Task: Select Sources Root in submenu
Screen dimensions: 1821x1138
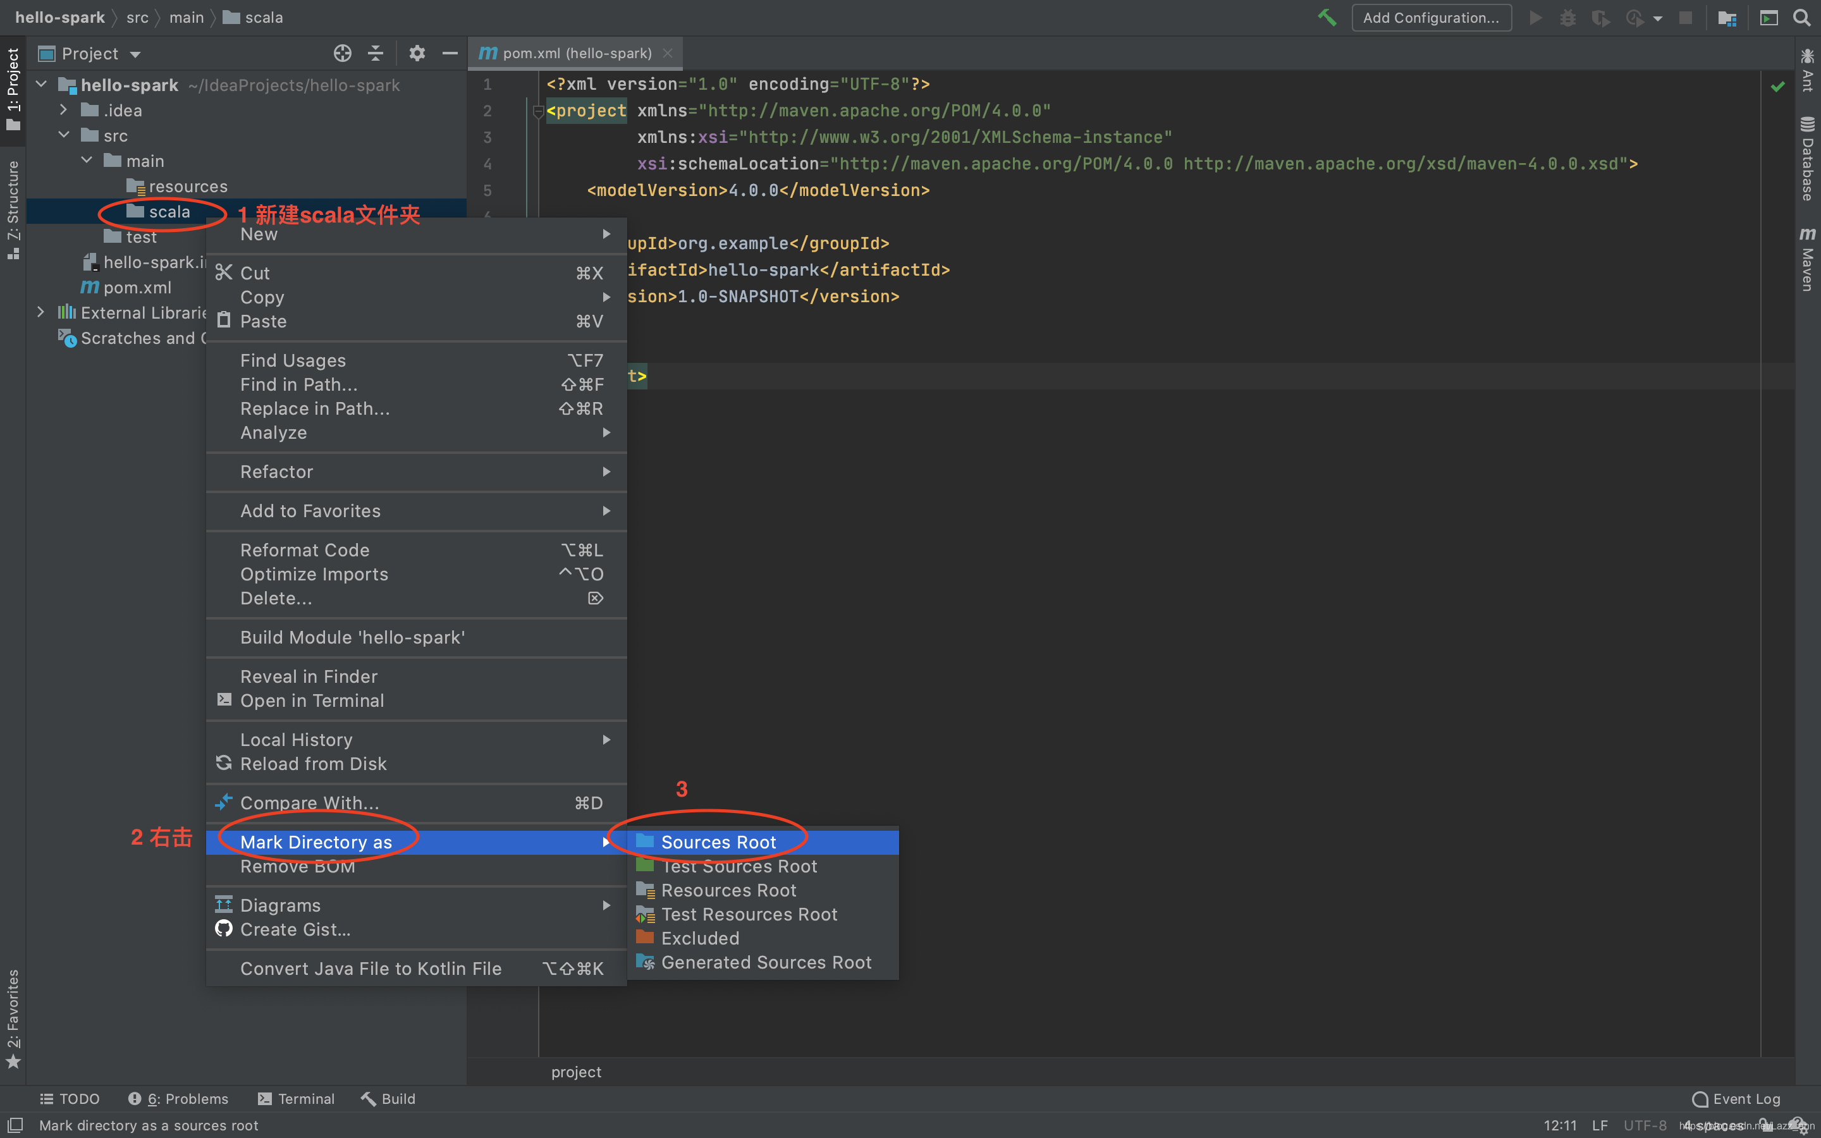Action: [763, 841]
